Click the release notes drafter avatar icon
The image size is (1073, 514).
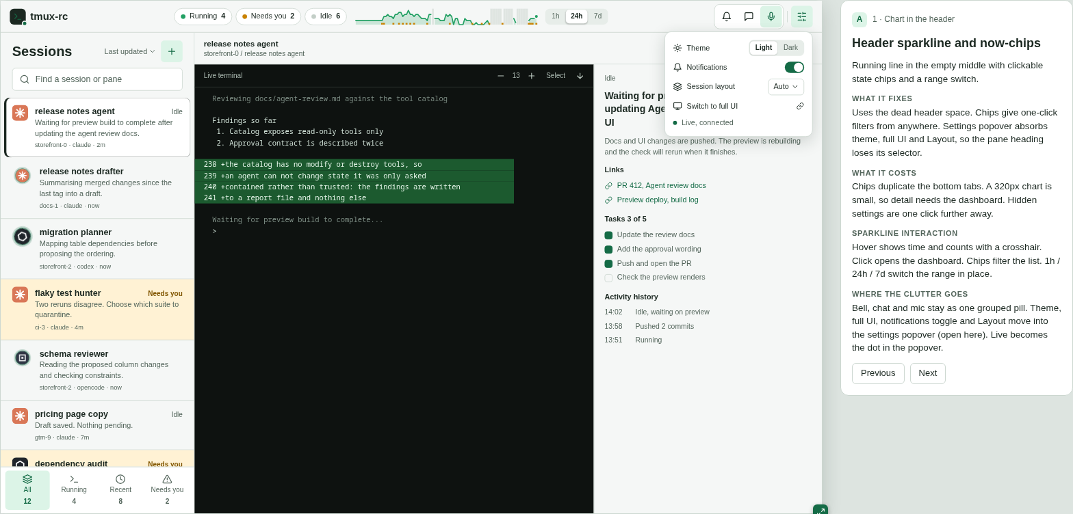(x=23, y=176)
